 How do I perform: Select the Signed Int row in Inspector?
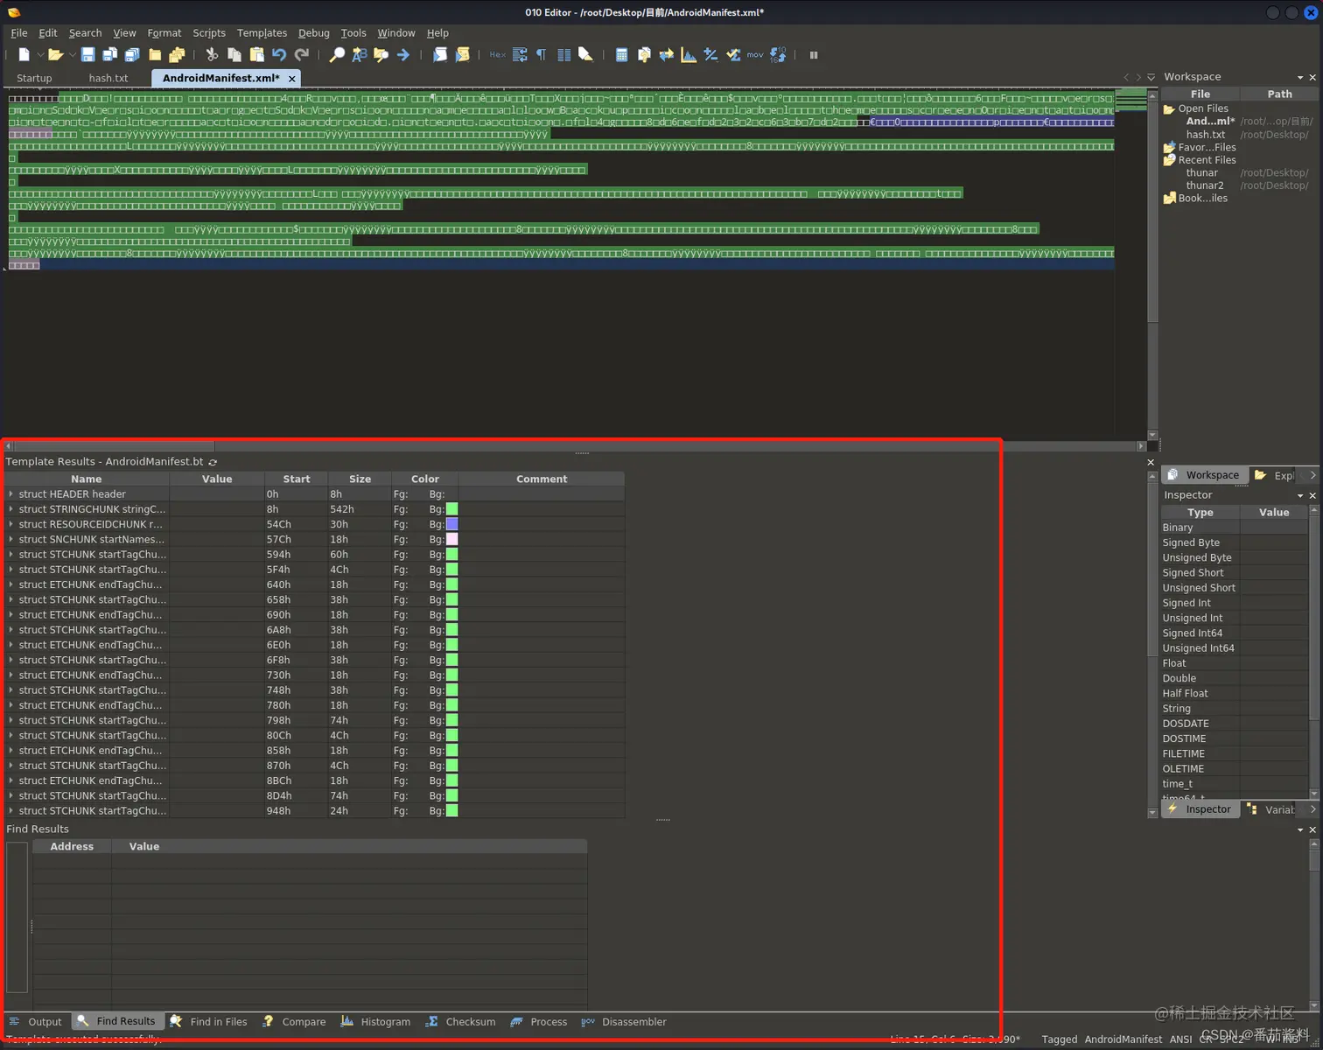[x=1234, y=603]
